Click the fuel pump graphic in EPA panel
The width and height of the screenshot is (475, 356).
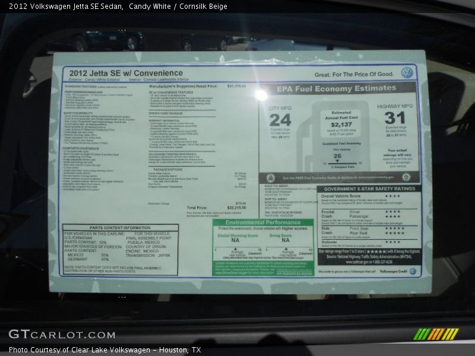333,136
